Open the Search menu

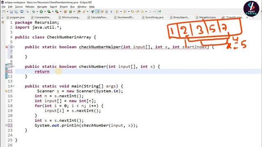54,7
